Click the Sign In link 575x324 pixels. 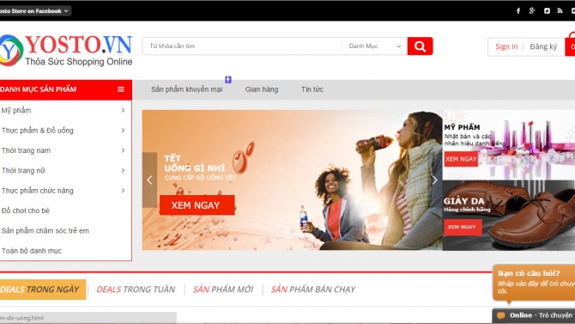[506, 46]
